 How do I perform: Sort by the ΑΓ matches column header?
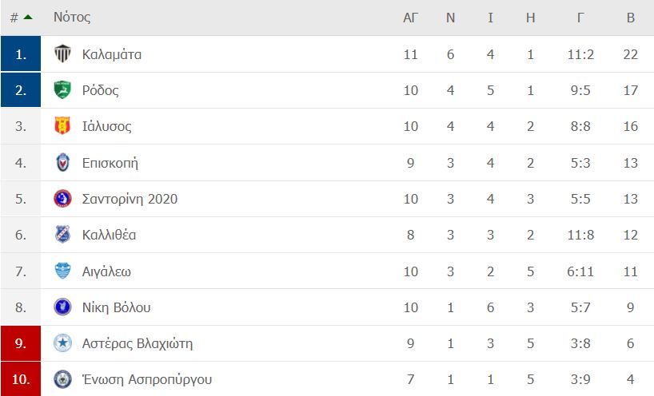click(410, 18)
